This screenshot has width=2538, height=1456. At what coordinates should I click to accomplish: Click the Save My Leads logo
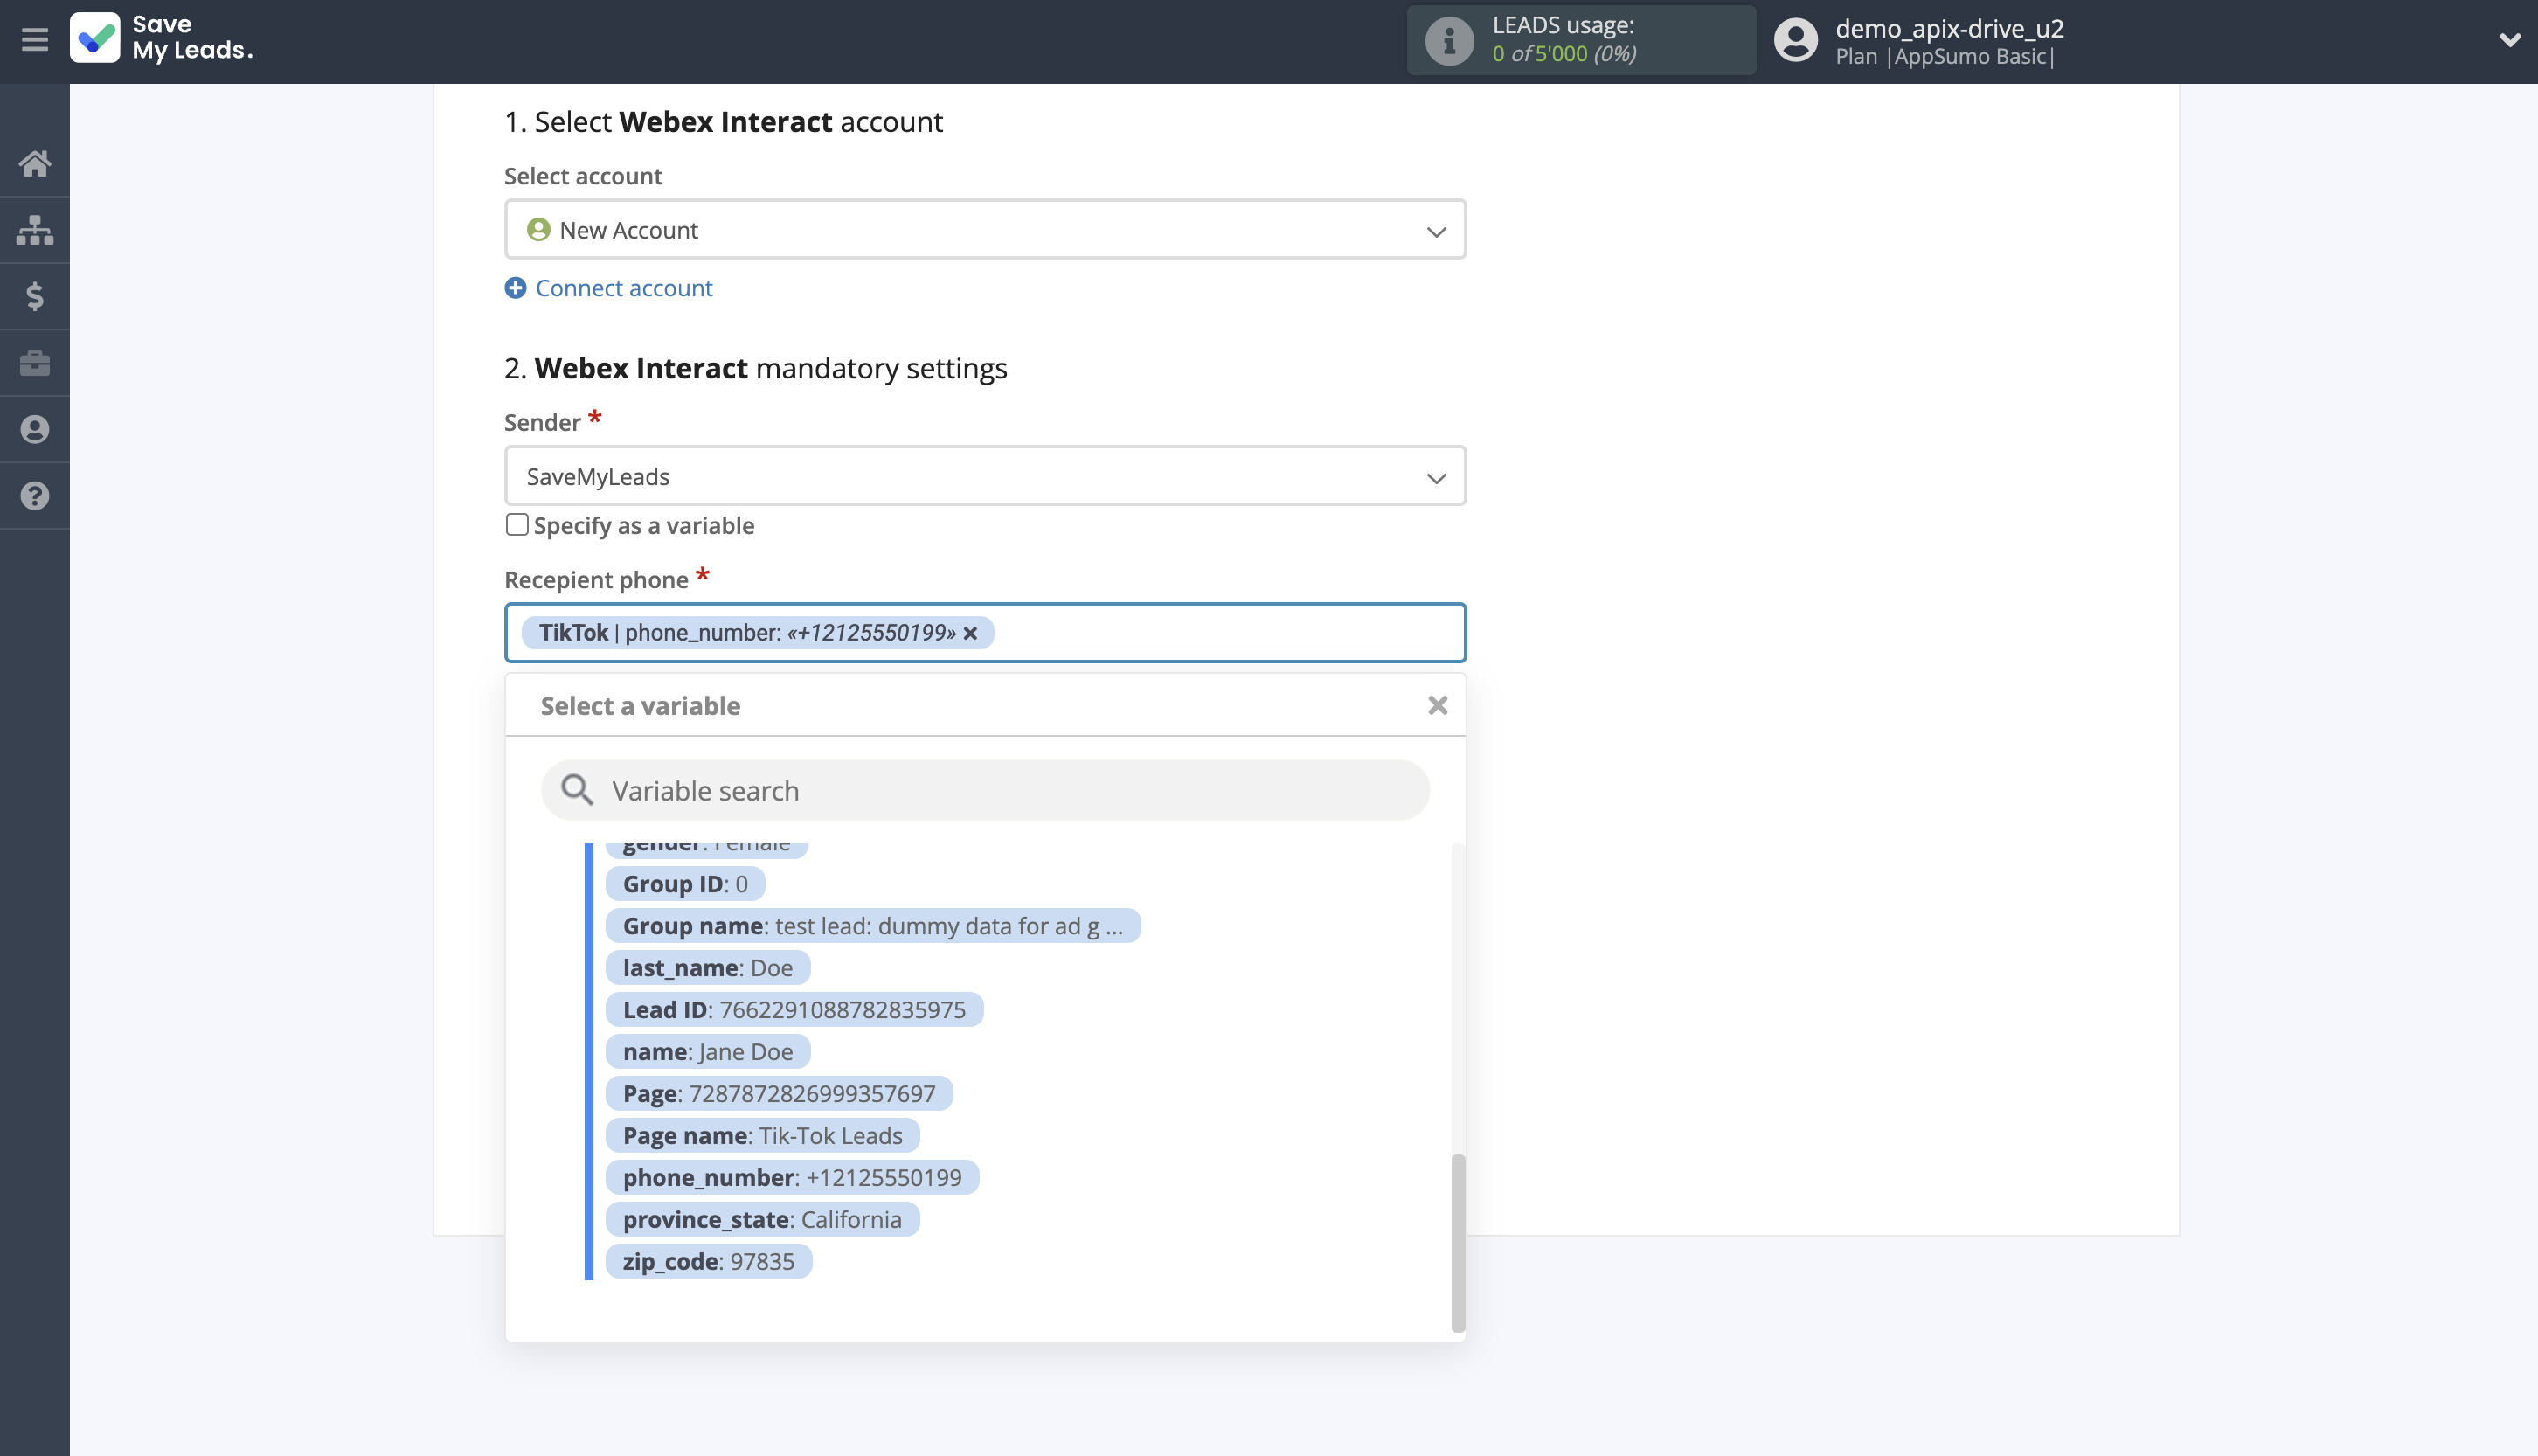point(161,38)
